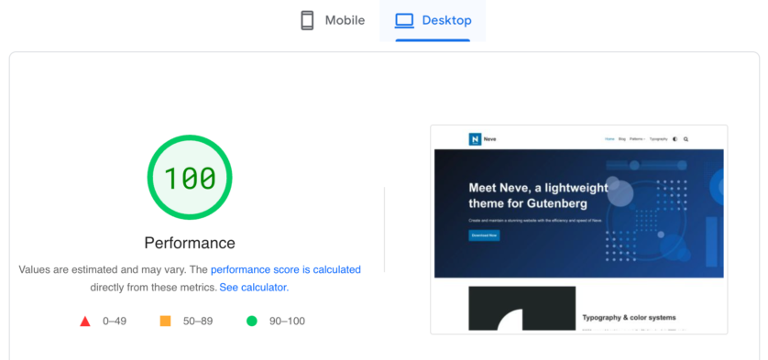Image resolution: width=768 pixels, height=360 pixels.
Task: Select the Desktop tab
Action: click(x=433, y=20)
